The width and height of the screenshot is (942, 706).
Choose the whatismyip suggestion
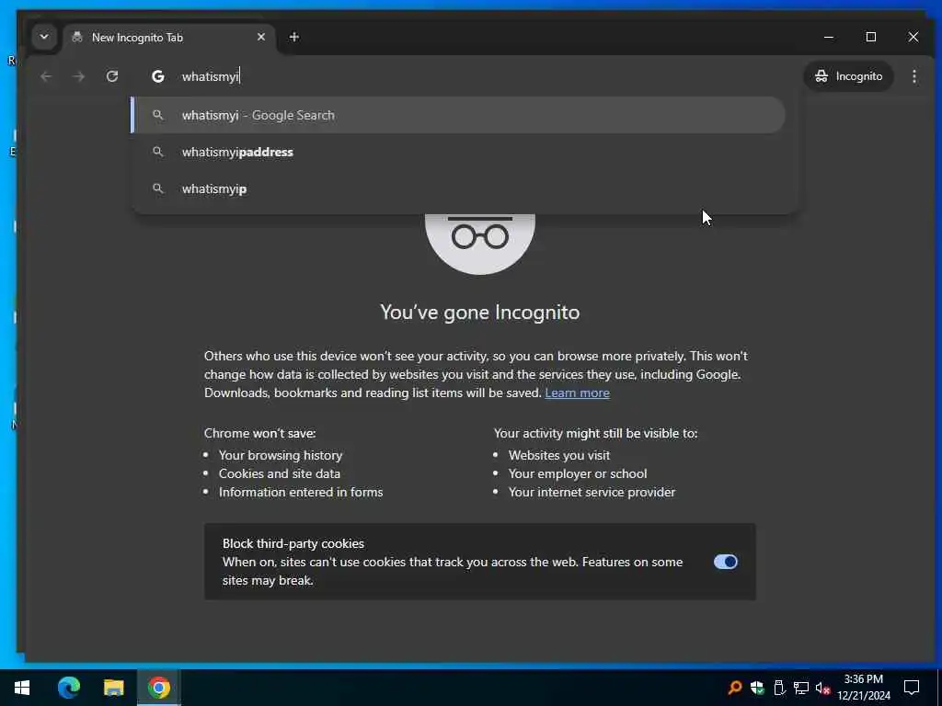pos(458,188)
